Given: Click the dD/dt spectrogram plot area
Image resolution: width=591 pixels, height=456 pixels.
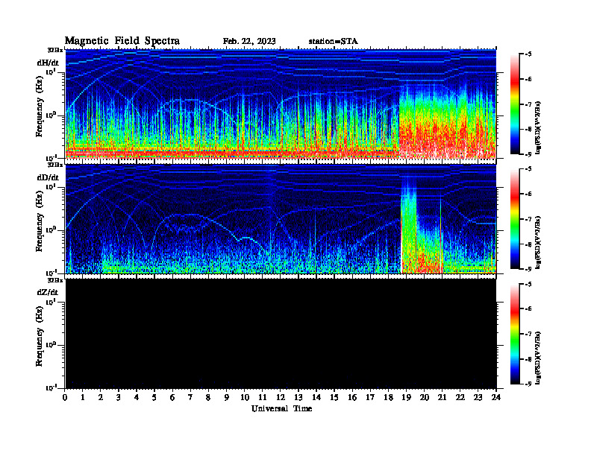Looking at the screenshot, I should [x=281, y=219].
